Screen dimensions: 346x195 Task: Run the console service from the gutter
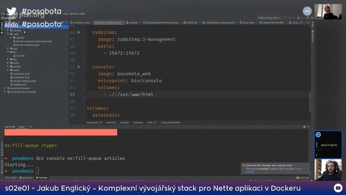tap(79, 67)
